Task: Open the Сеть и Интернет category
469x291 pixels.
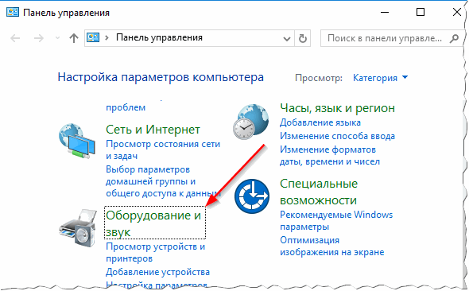Action: tap(153, 130)
